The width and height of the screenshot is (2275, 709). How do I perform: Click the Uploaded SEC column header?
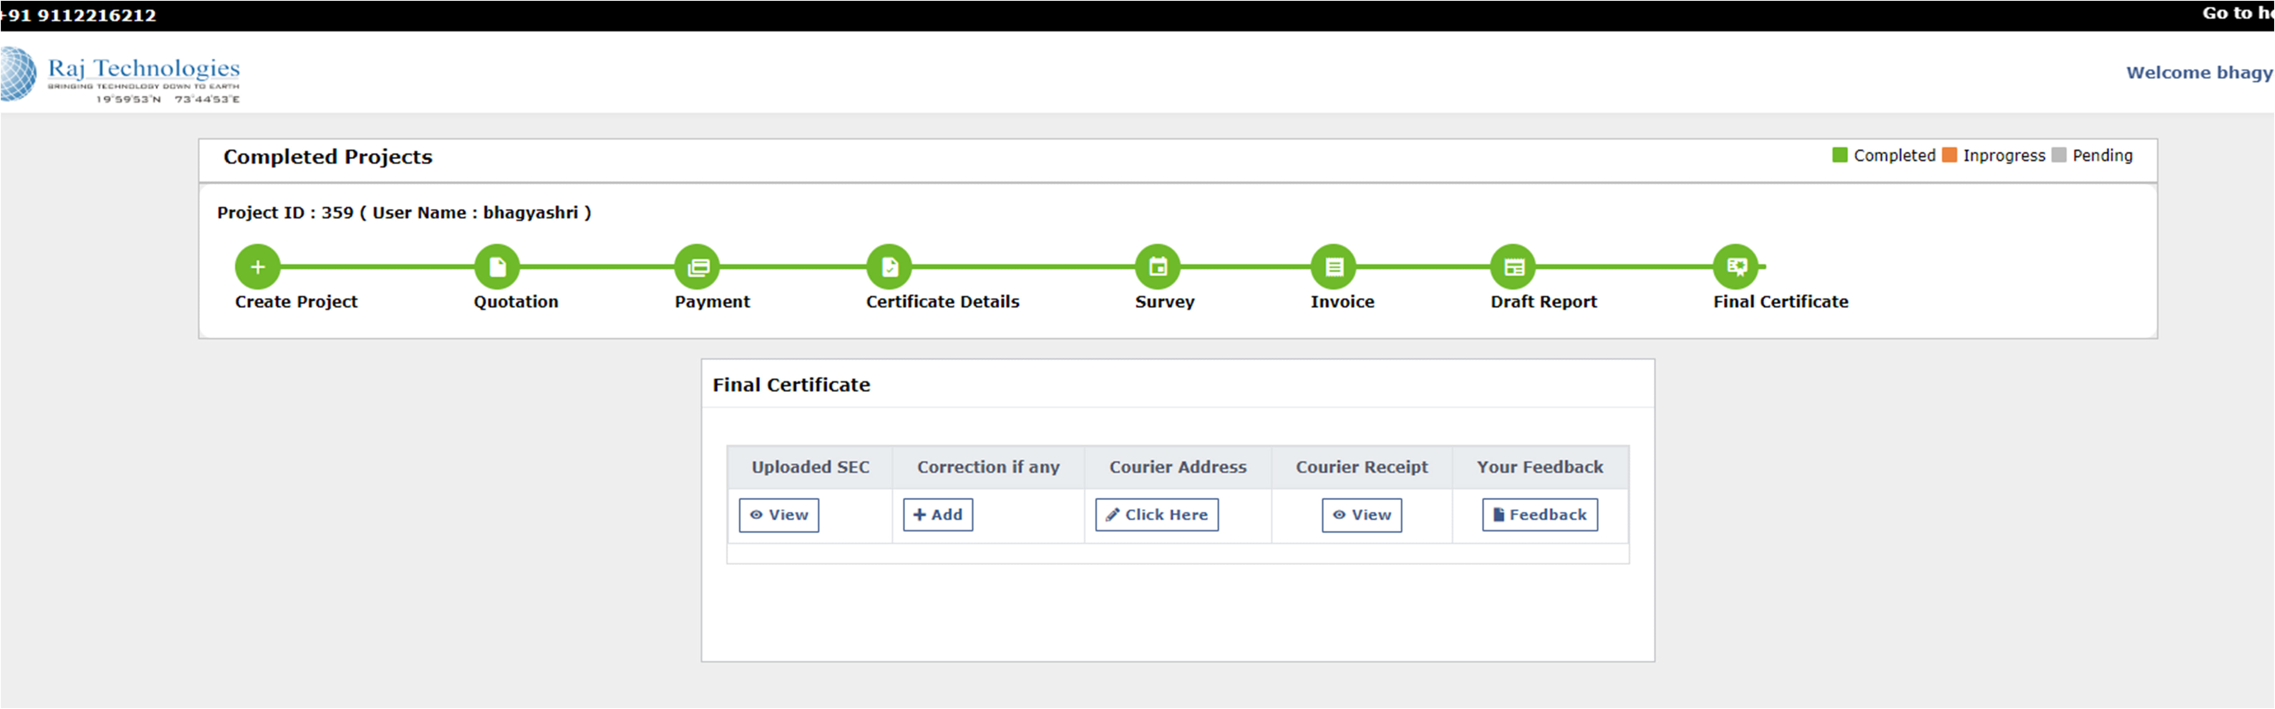tap(810, 467)
